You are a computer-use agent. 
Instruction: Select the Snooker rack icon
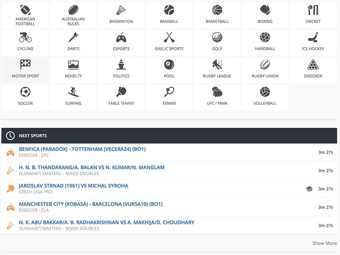click(313, 64)
